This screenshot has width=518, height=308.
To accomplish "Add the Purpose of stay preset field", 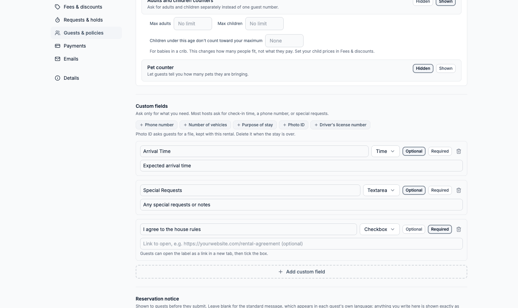I will [x=255, y=125].
